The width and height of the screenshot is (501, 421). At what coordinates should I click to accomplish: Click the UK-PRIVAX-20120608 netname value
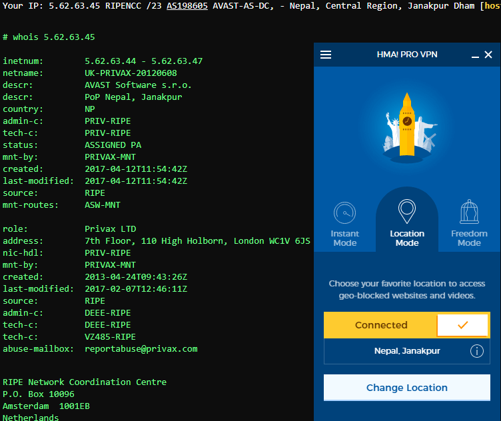click(131, 73)
